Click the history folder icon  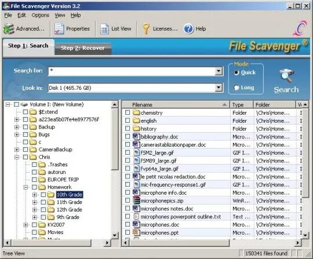(136, 128)
